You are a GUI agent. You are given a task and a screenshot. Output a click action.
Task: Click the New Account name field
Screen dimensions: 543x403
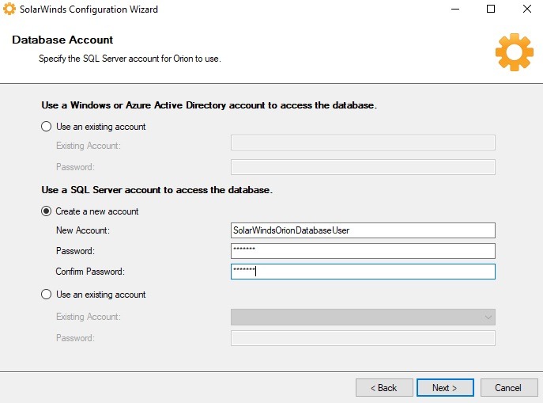[x=363, y=230]
